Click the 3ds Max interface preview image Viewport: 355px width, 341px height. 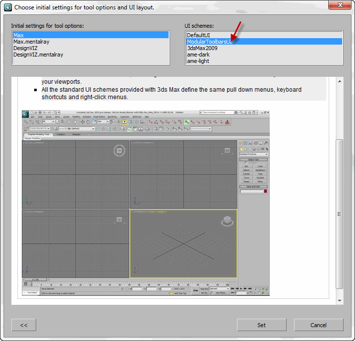tap(146, 203)
